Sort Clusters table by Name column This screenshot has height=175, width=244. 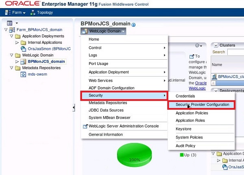(x=217, y=65)
